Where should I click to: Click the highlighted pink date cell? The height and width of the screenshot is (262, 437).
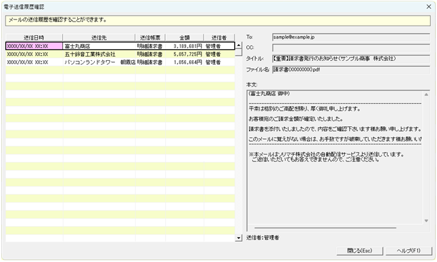(34, 46)
